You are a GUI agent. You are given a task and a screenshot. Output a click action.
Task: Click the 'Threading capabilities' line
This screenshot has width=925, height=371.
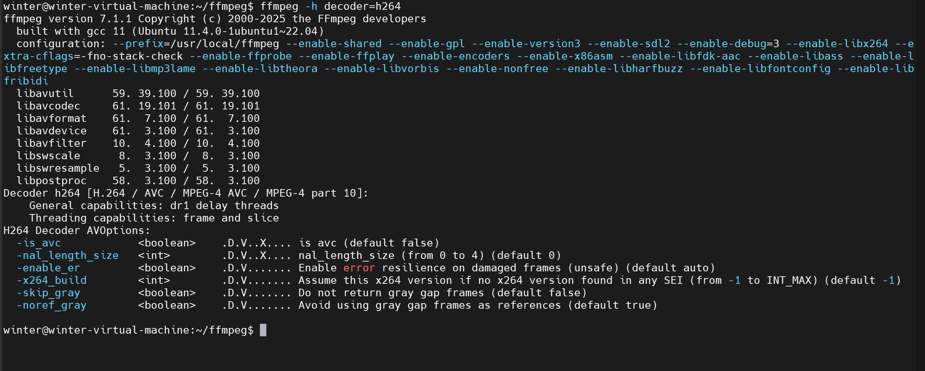(x=154, y=218)
